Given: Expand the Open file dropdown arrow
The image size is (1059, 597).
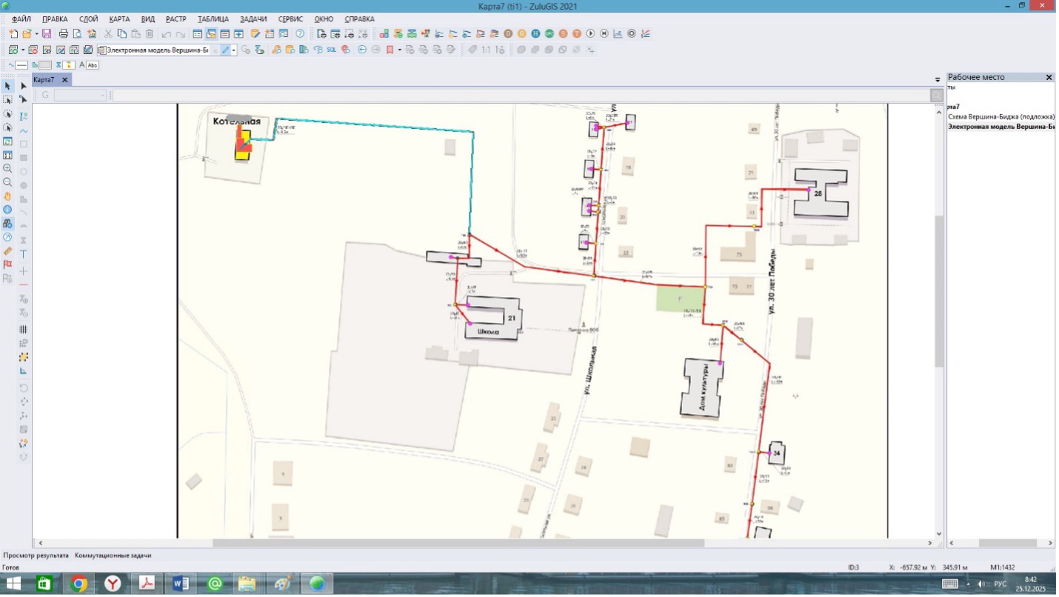Looking at the screenshot, I should (36, 34).
